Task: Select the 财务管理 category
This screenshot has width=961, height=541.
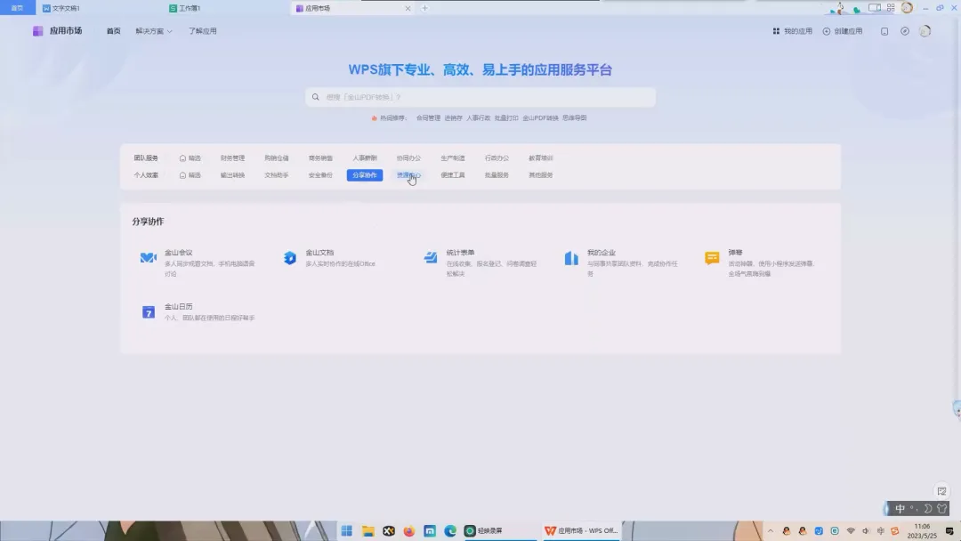Action: click(232, 158)
